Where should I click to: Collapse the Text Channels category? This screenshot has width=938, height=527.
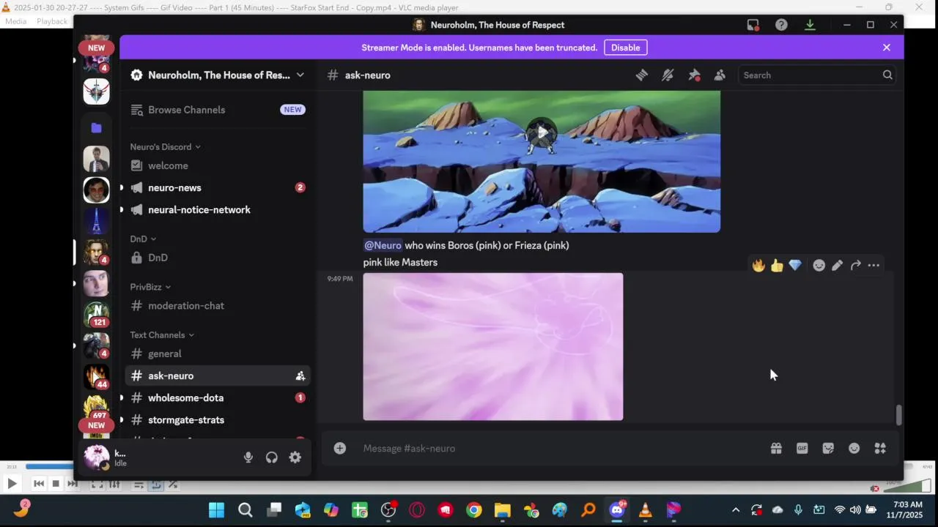point(162,334)
